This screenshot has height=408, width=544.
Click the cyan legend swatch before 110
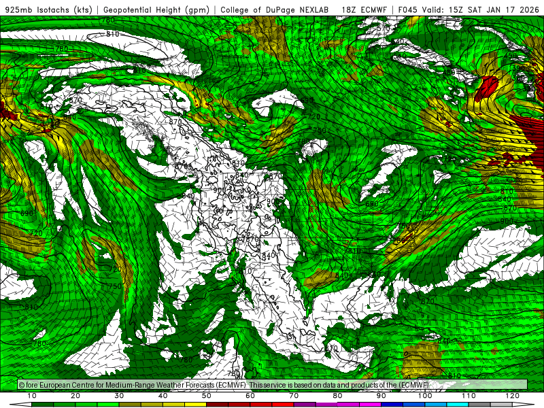pyautogui.click(x=458, y=405)
